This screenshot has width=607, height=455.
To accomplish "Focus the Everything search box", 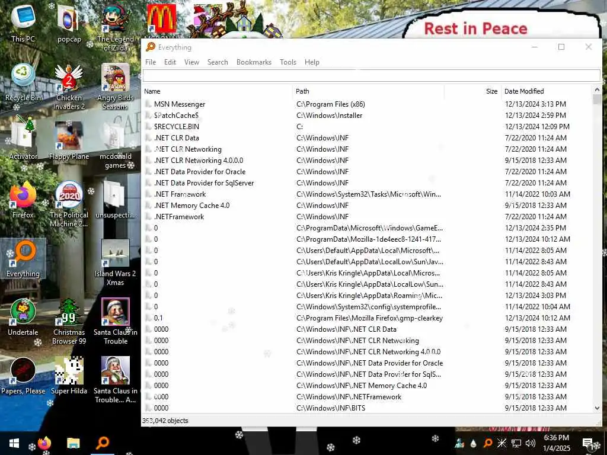I will 371,75.
